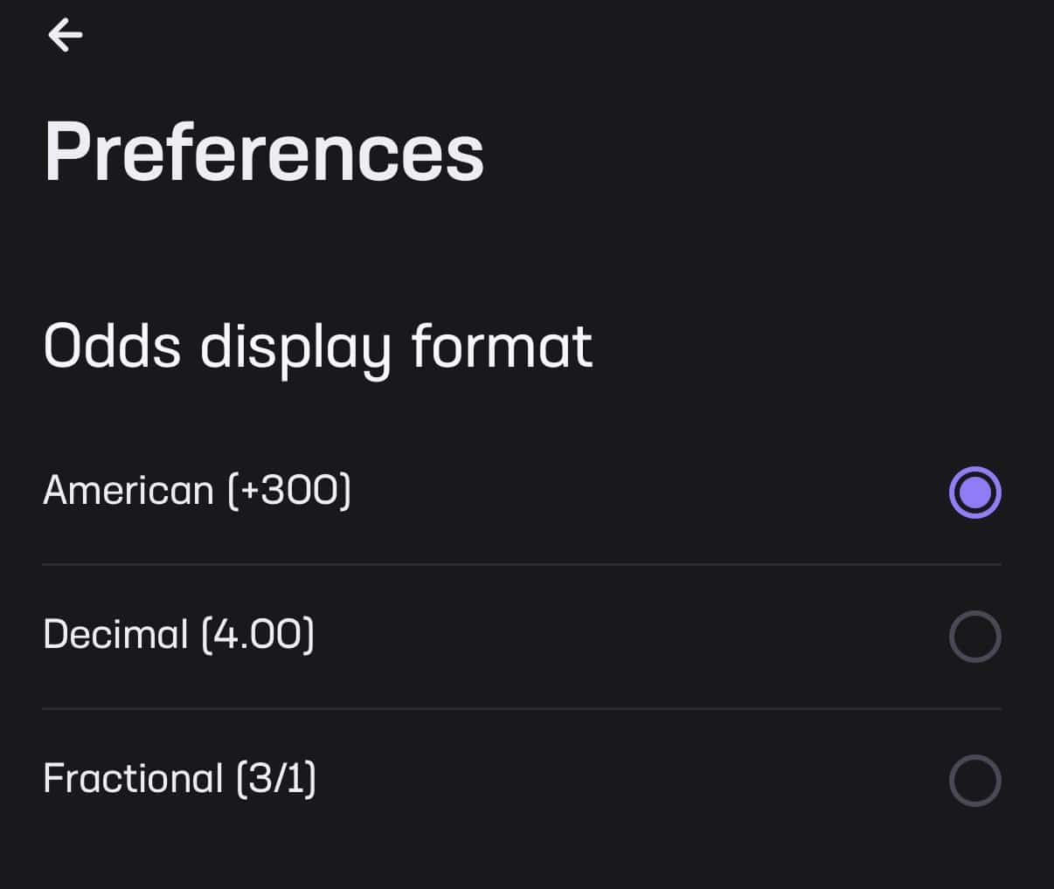Screen dimensions: 1054x889
Task: Tap the Decimal (4.00) row label
Action: (x=178, y=635)
